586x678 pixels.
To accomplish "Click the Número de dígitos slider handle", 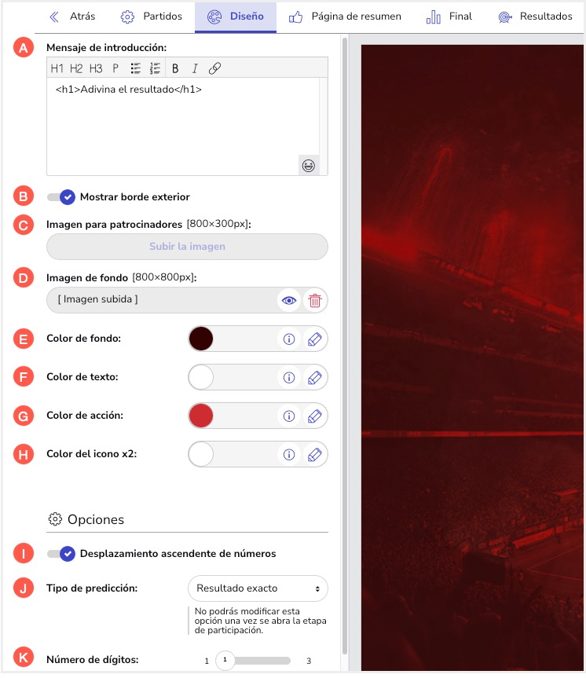I will [x=225, y=660].
